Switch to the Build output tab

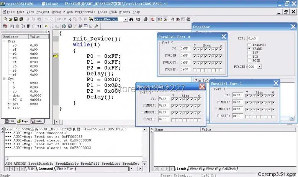pos(31,169)
